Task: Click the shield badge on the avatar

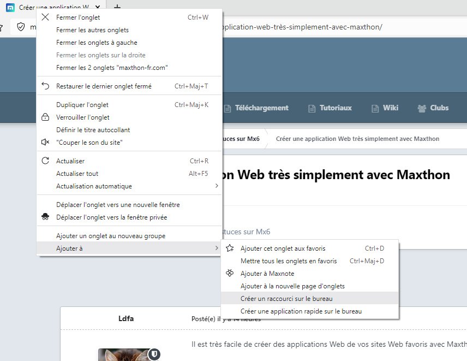Action: pyautogui.click(x=154, y=354)
